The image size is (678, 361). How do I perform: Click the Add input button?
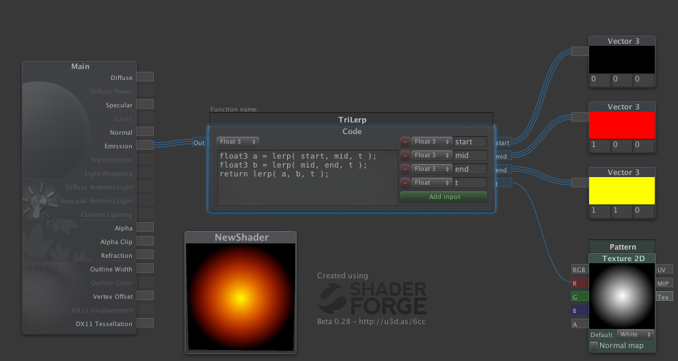(x=444, y=197)
